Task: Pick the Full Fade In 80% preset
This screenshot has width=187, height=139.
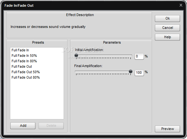Action: [24, 61]
